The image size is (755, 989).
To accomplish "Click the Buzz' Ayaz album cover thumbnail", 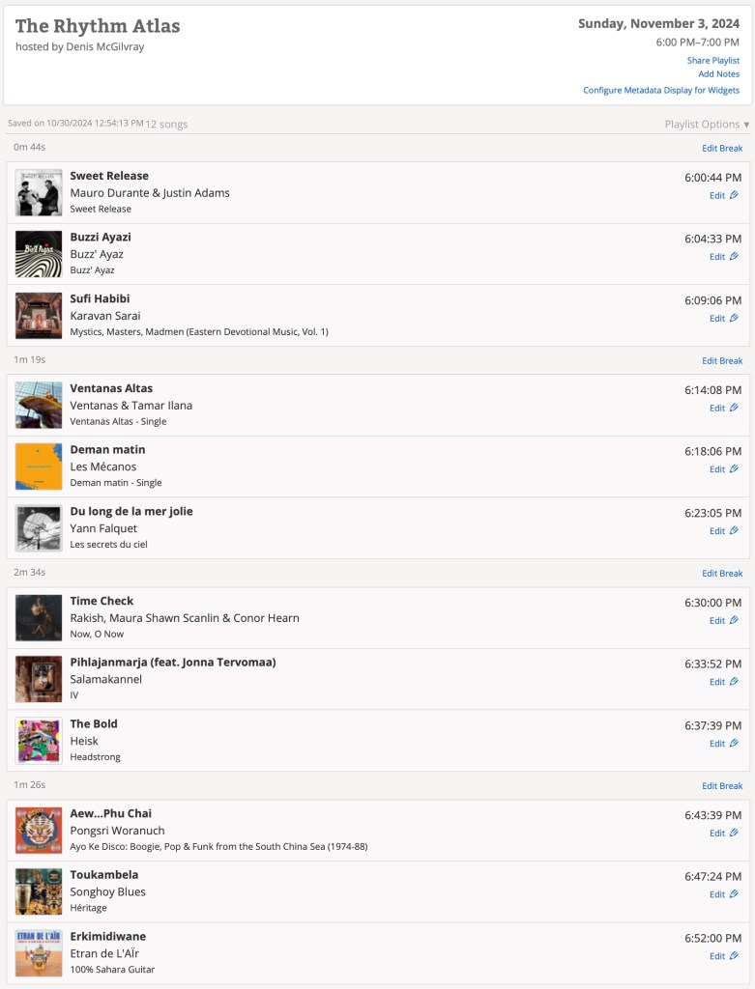I will 39,254.
